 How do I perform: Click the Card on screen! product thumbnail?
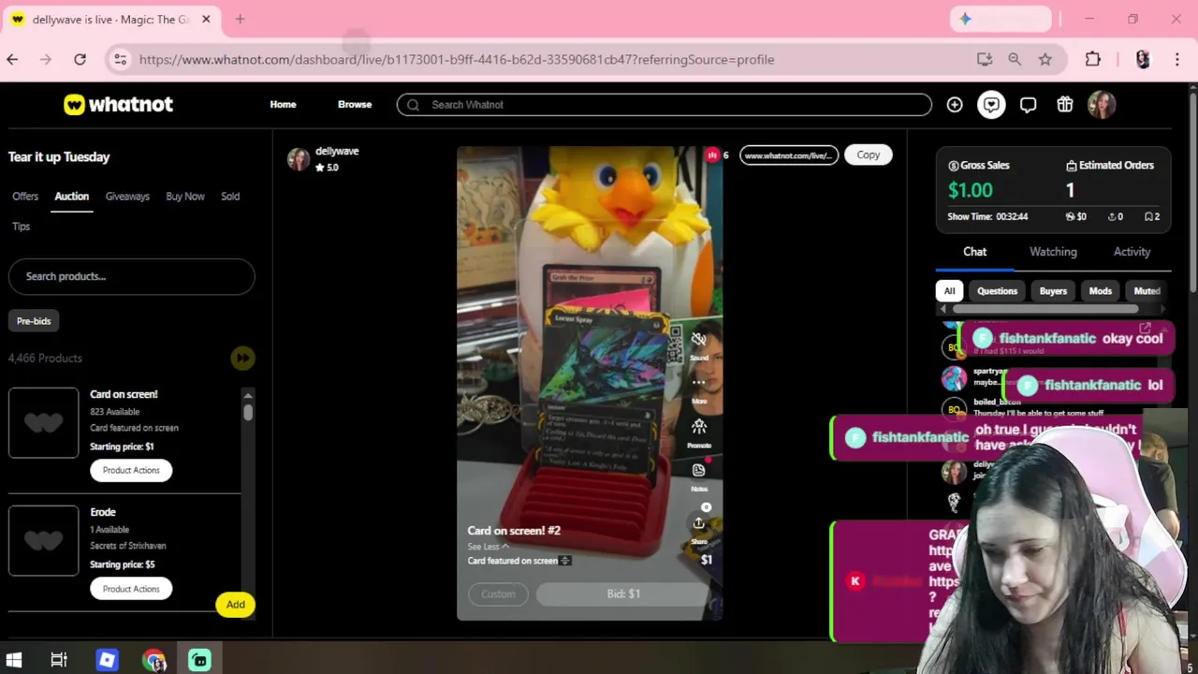[43, 422]
